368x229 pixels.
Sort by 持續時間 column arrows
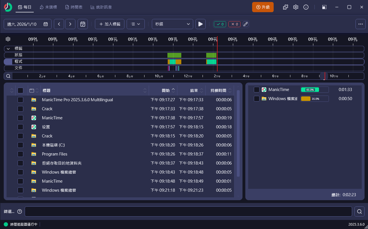[230, 90]
